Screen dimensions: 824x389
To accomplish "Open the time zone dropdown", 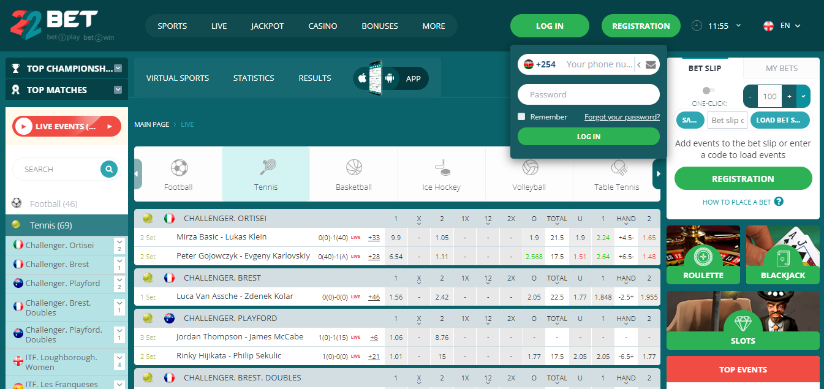I will coord(738,26).
